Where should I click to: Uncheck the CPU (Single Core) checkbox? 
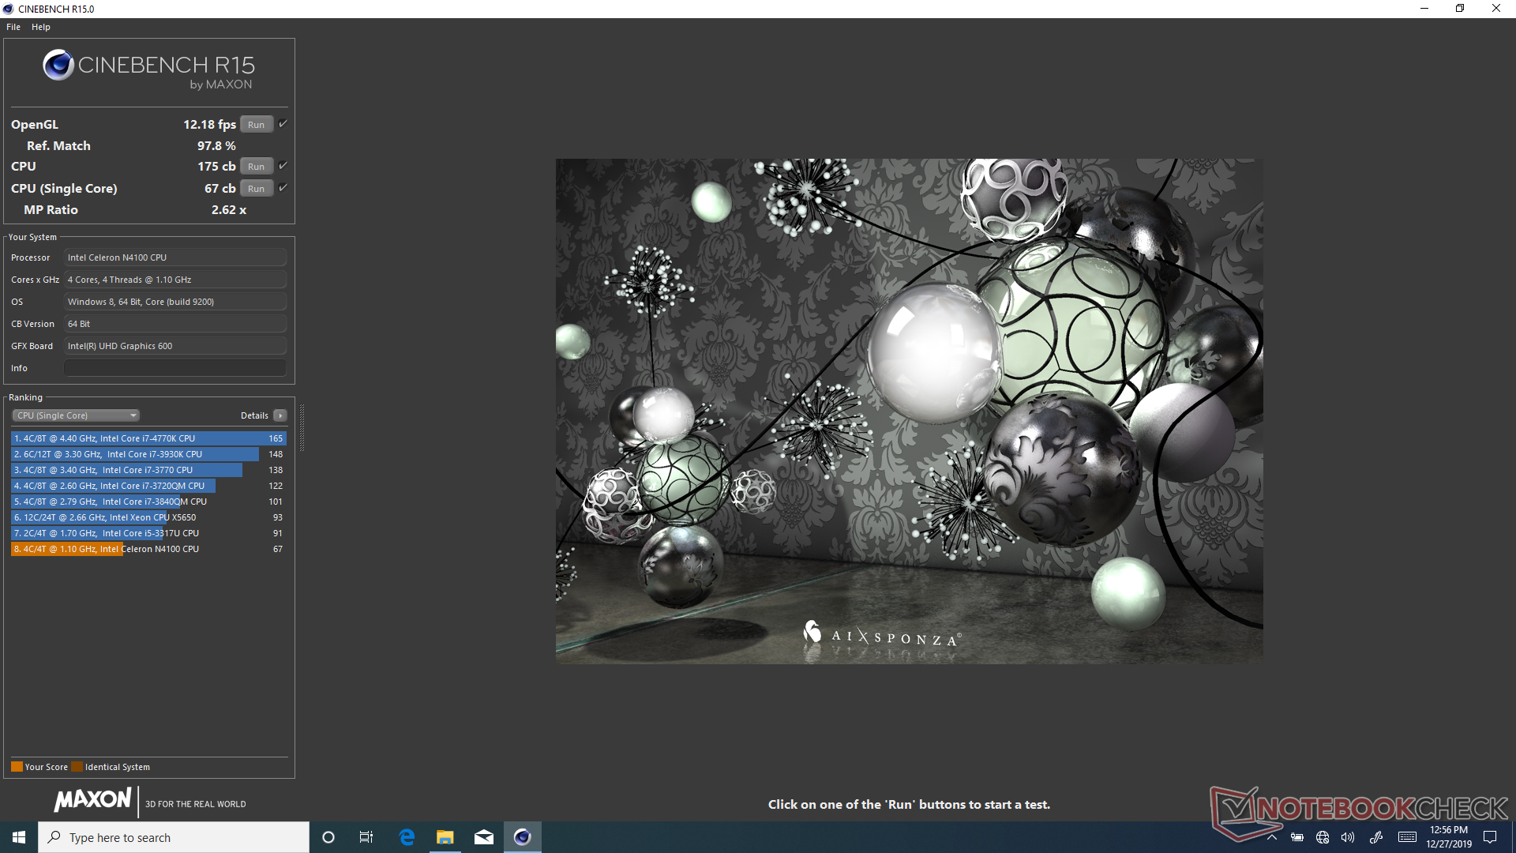pos(283,188)
